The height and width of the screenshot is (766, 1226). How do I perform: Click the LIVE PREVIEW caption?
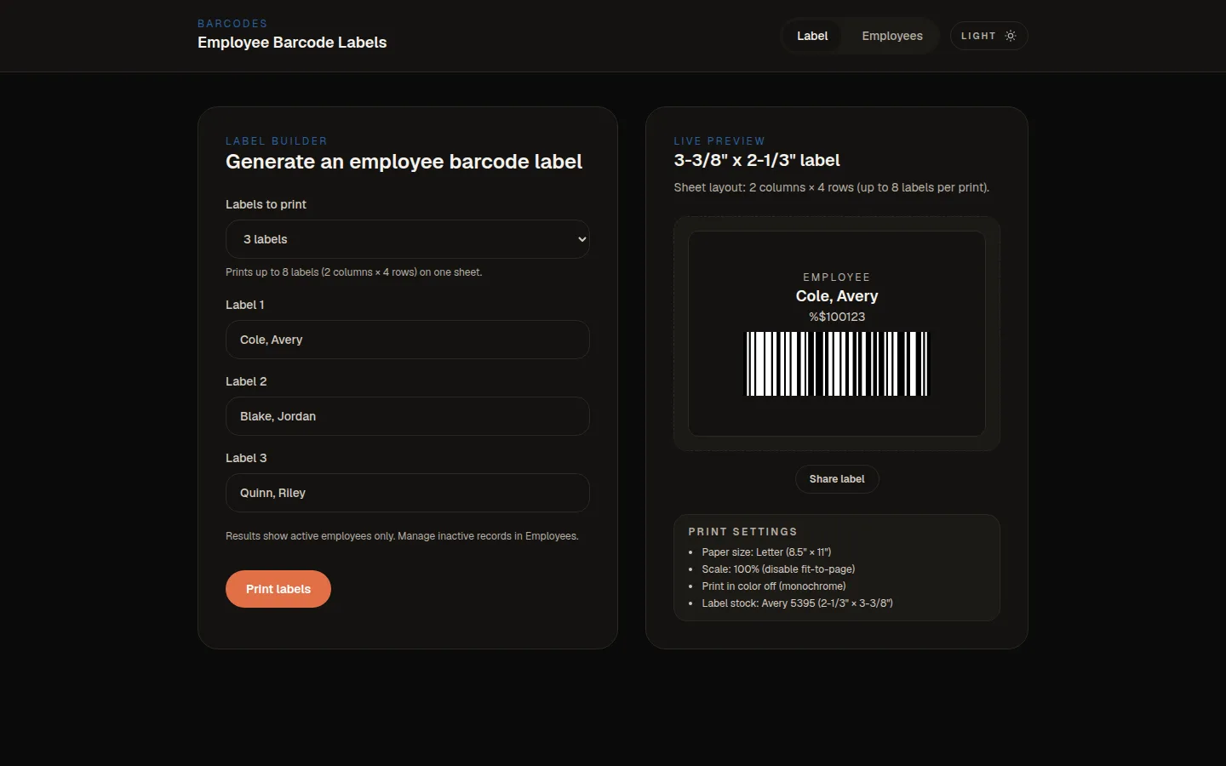719,141
